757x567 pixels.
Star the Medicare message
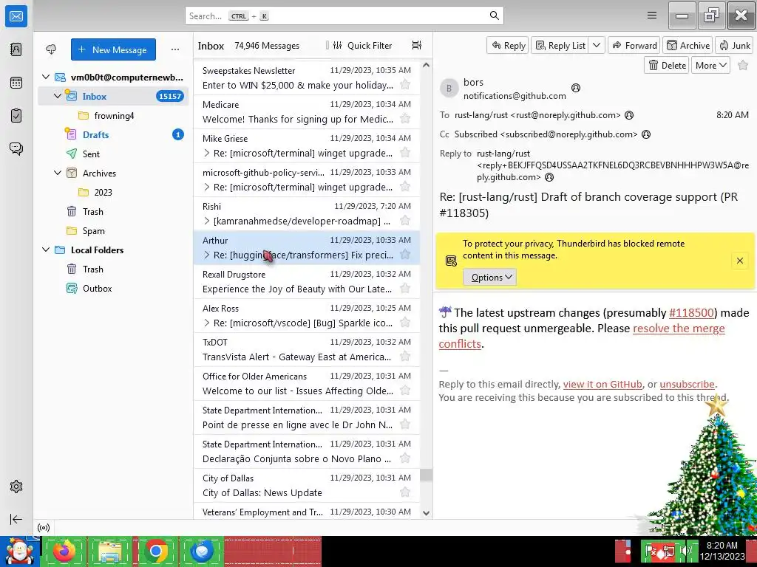(x=405, y=119)
